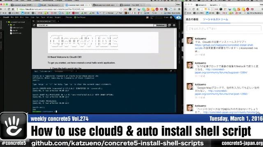
Task: Open the View menu in Cloud9
Action: click(27, 17)
